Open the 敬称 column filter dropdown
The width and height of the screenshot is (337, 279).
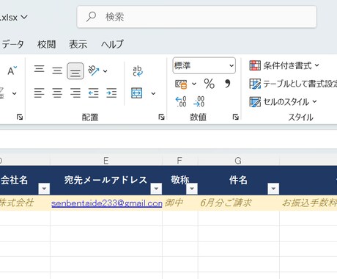coord(192,189)
